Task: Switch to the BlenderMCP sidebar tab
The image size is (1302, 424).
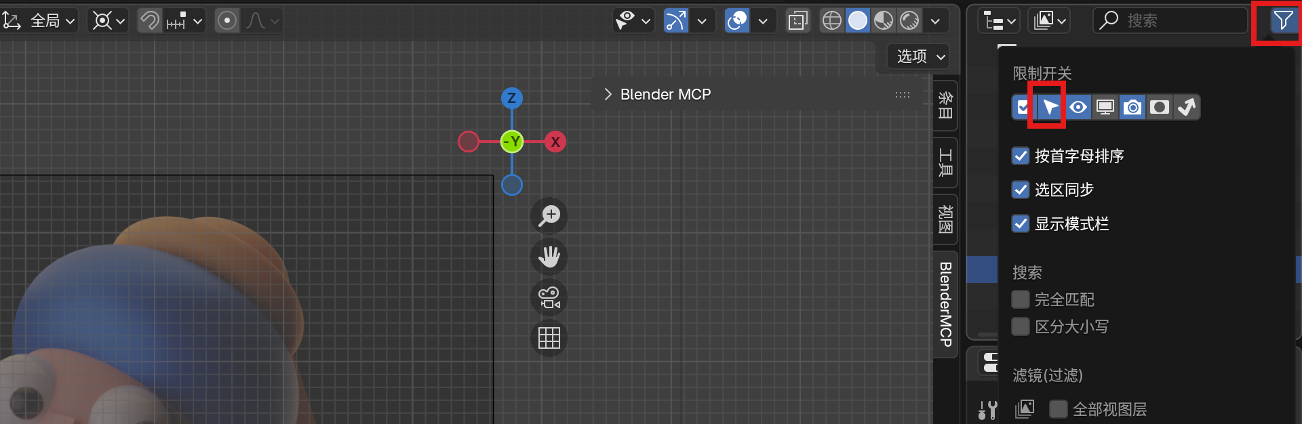Action: pyautogui.click(x=945, y=304)
